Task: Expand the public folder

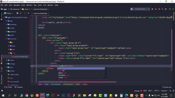Action: click(6, 35)
